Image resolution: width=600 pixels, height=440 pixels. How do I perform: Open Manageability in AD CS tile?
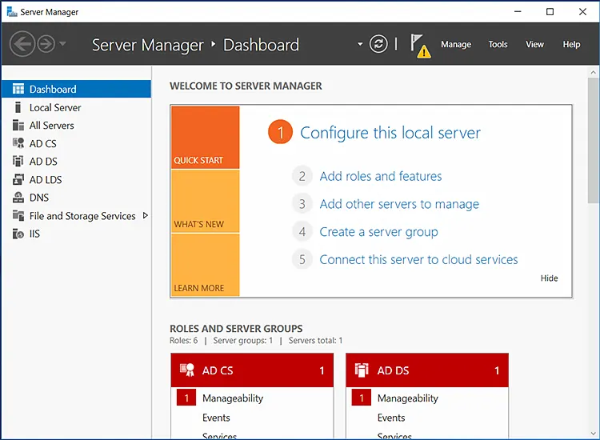pos(233,398)
